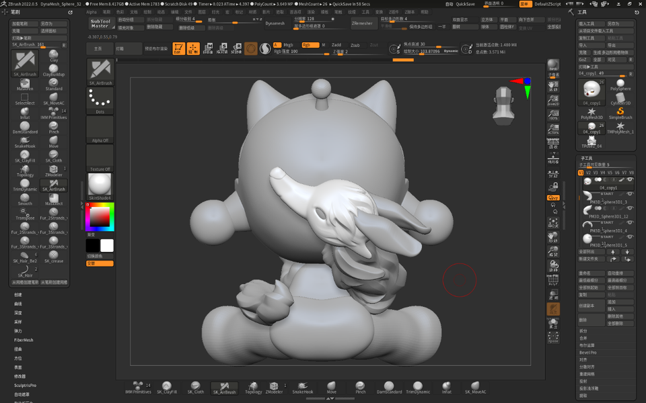Image resolution: width=646 pixels, height=403 pixels.
Task: Choose the SnakeHook brush in the left palette
Action: [x=25, y=142]
